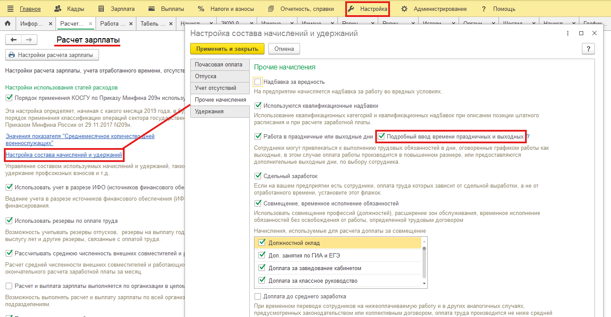Open the dialog's three-dot more menu
The height and width of the screenshot is (317, 611).
tap(568, 33)
